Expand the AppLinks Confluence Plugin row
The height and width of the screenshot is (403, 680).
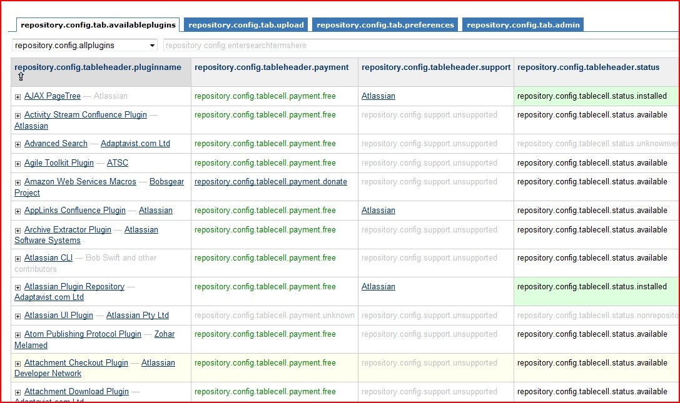(18, 211)
